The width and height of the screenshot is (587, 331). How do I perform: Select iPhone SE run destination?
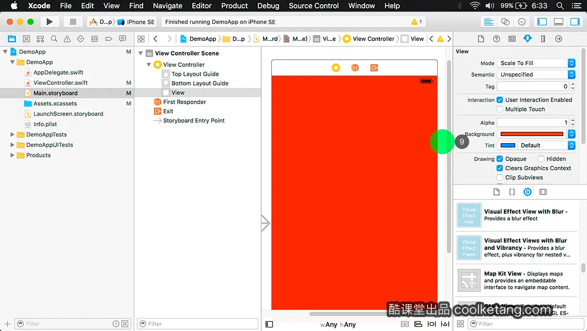[136, 22]
